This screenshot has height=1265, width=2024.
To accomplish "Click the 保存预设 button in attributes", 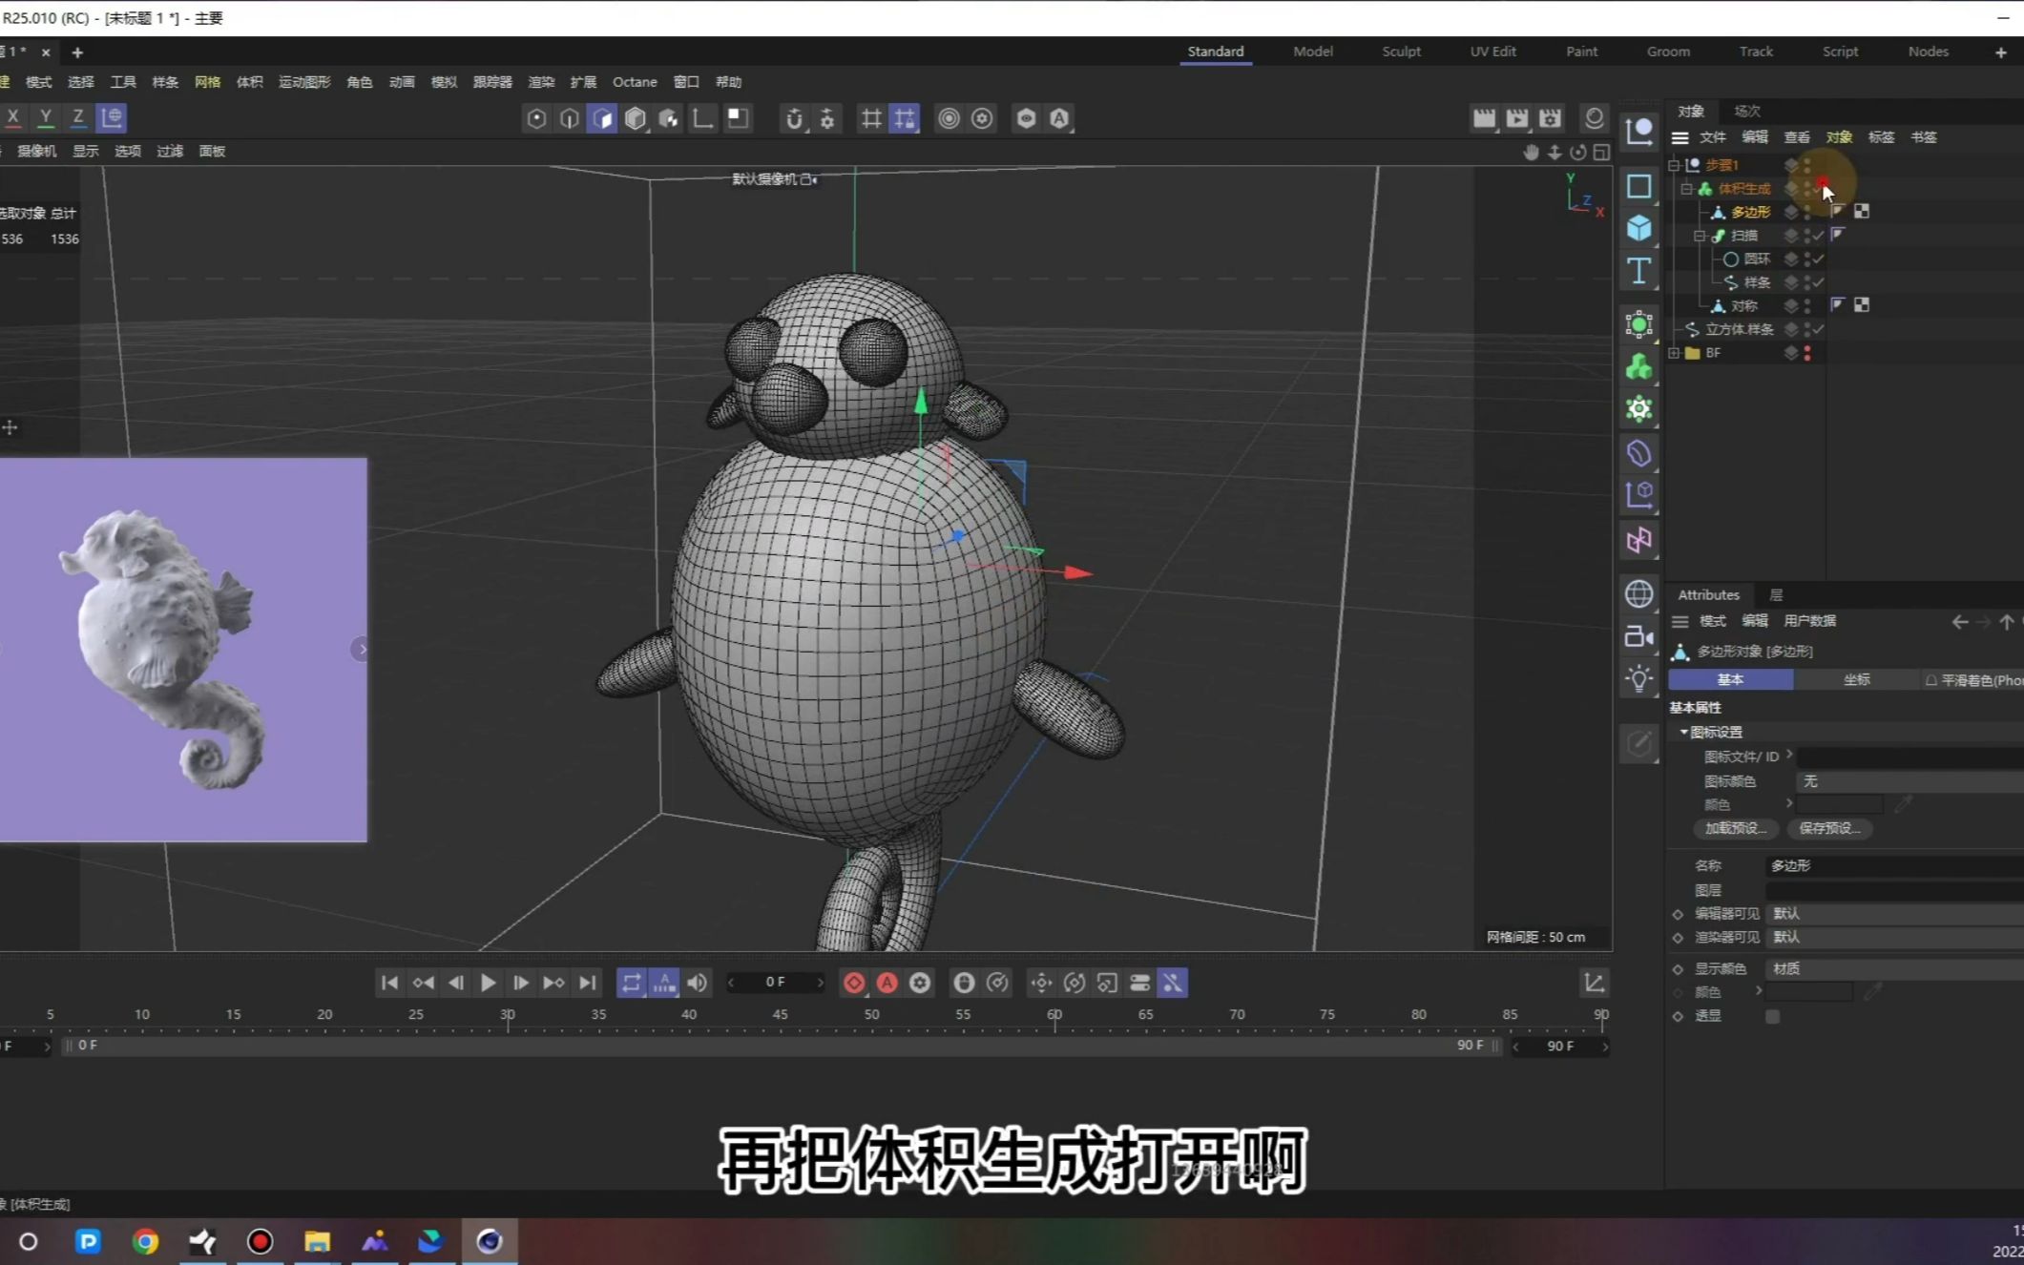I will click(x=1826, y=826).
